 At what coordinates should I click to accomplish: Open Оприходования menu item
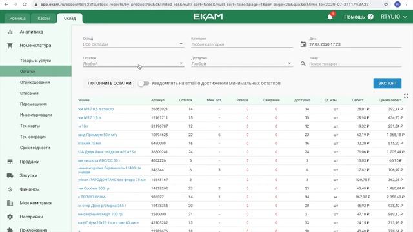[x=35, y=82]
